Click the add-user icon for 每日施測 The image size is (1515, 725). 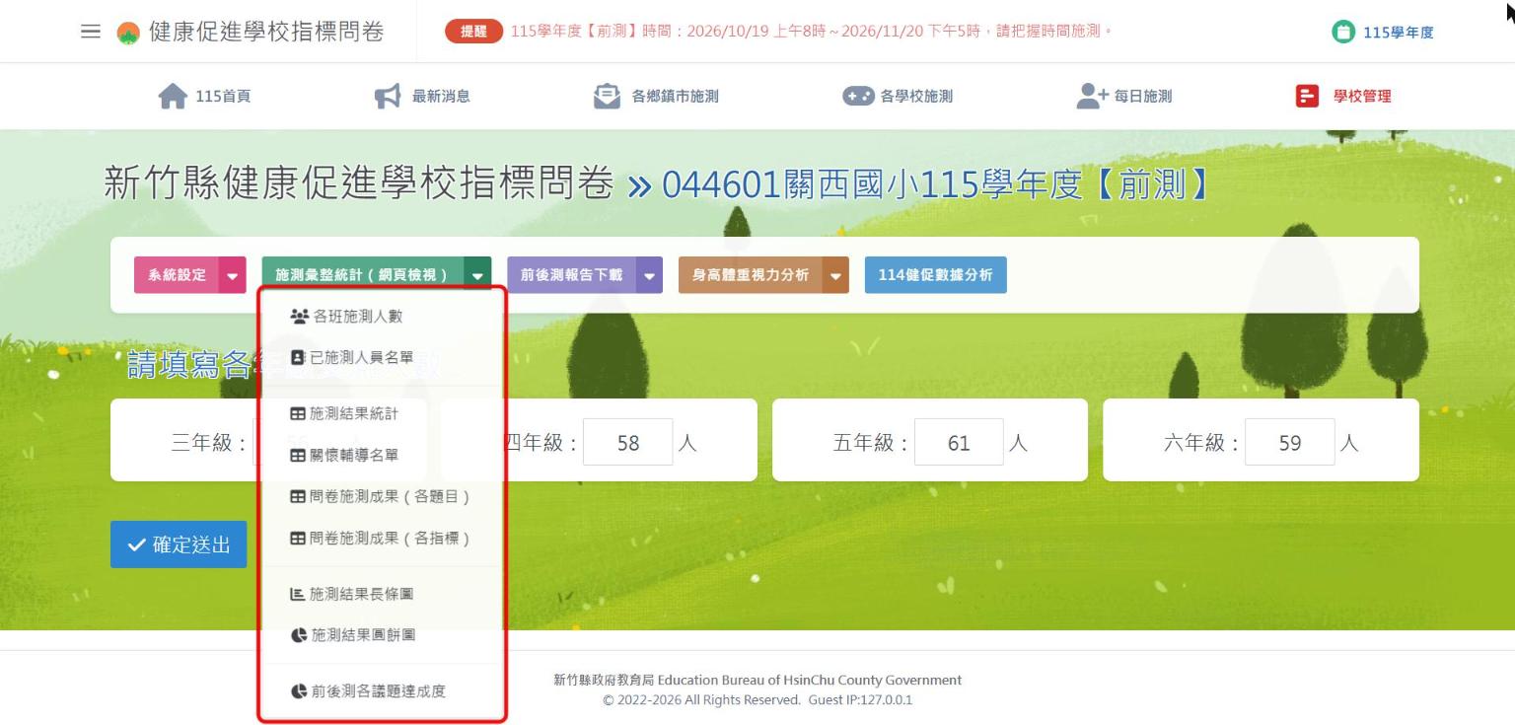(1091, 96)
